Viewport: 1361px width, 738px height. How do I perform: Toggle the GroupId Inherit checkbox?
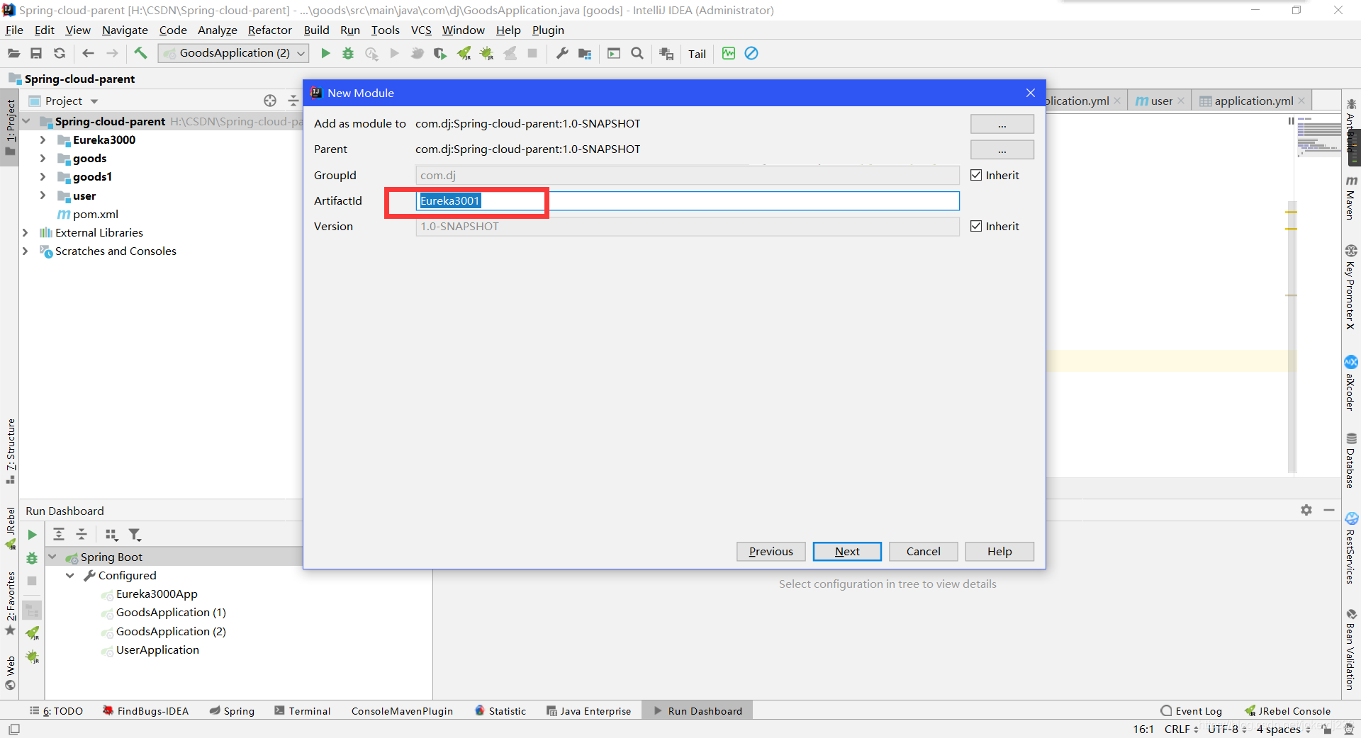point(976,175)
